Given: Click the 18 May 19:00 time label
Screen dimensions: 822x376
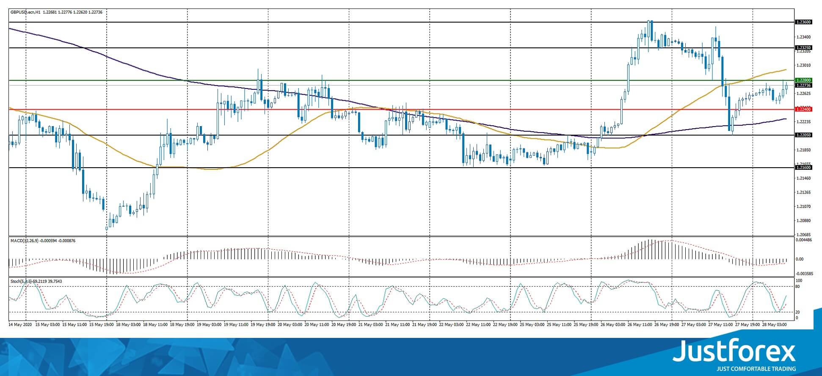Looking at the screenshot, I should click(182, 324).
